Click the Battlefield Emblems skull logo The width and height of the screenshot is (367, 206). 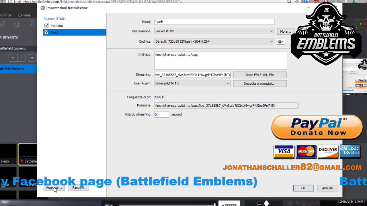326,34
